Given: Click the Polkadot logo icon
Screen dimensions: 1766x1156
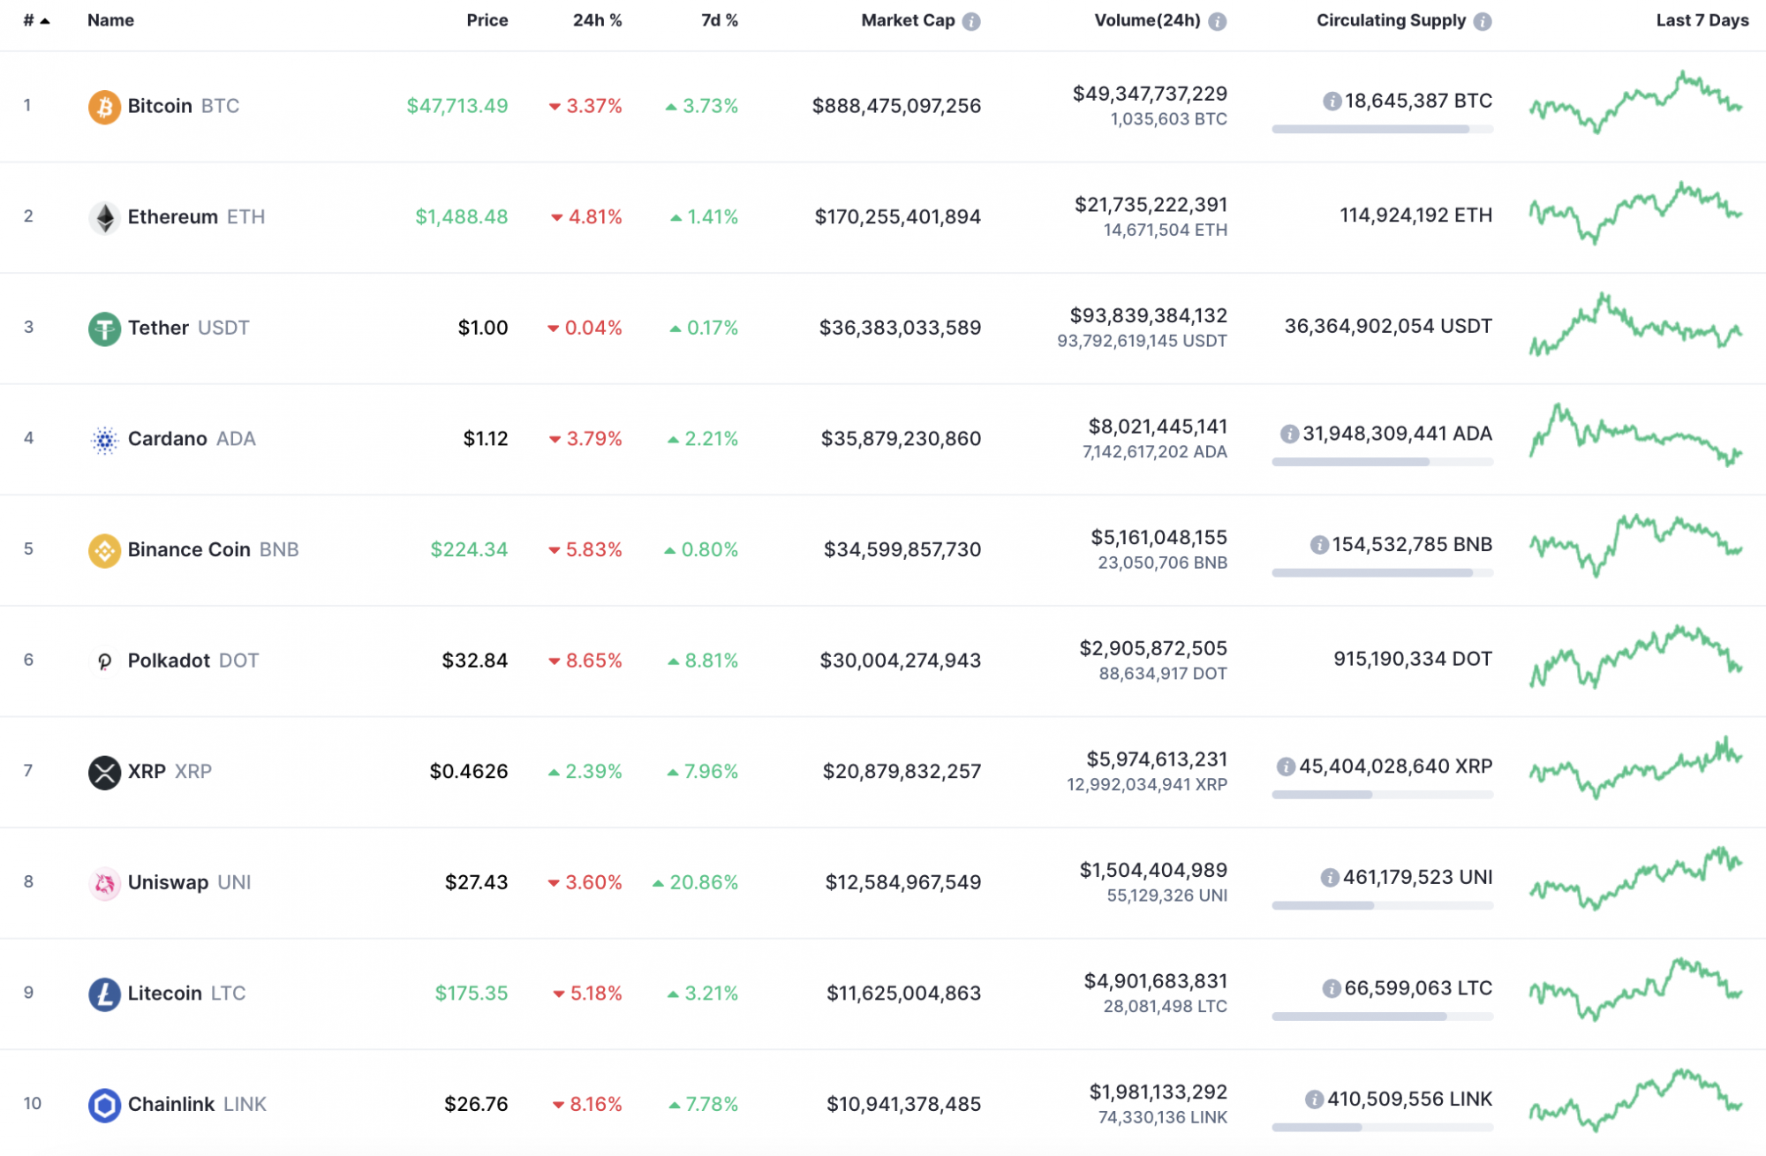Looking at the screenshot, I should tap(104, 661).
